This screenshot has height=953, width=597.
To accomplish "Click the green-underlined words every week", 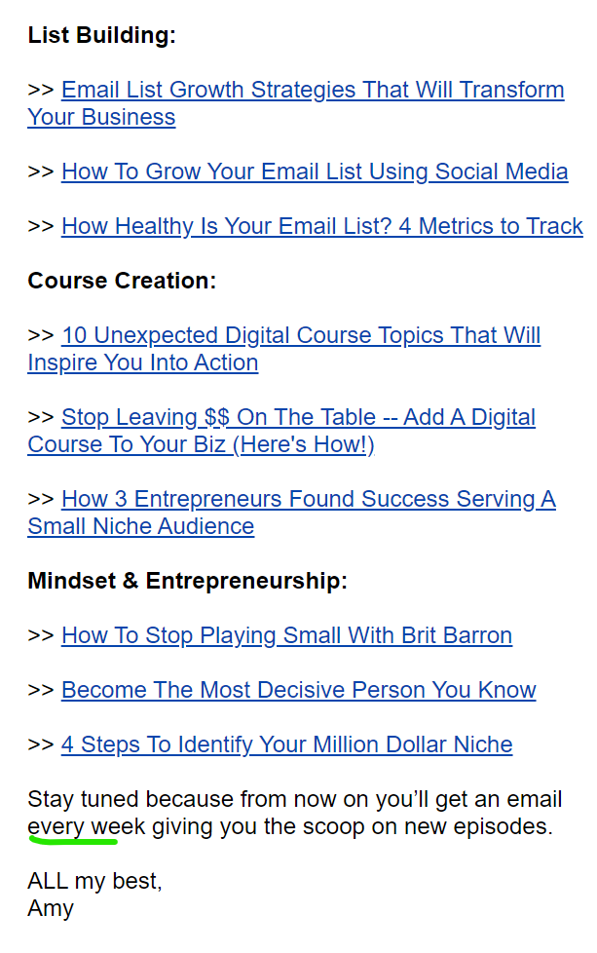I will click(x=87, y=827).
